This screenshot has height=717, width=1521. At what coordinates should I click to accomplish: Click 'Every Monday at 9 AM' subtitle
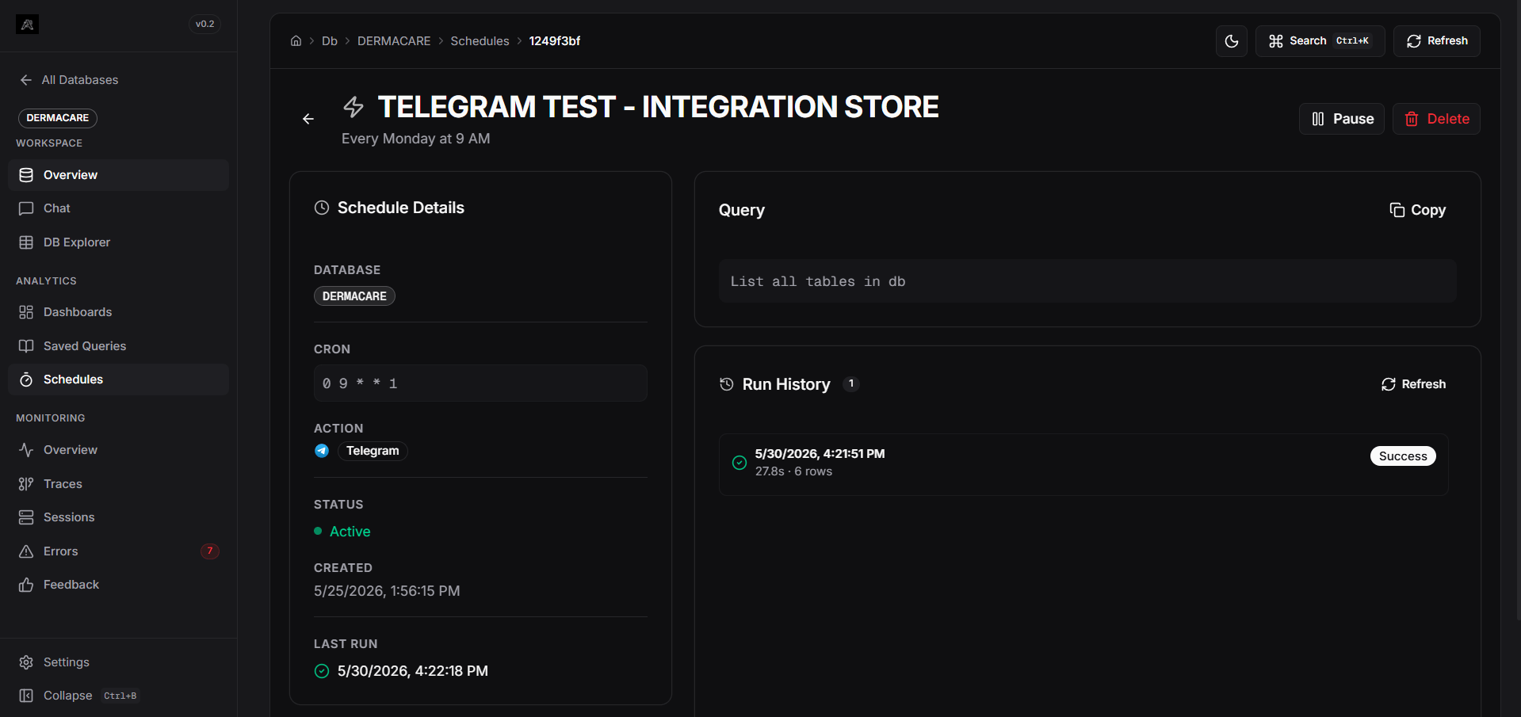click(416, 139)
